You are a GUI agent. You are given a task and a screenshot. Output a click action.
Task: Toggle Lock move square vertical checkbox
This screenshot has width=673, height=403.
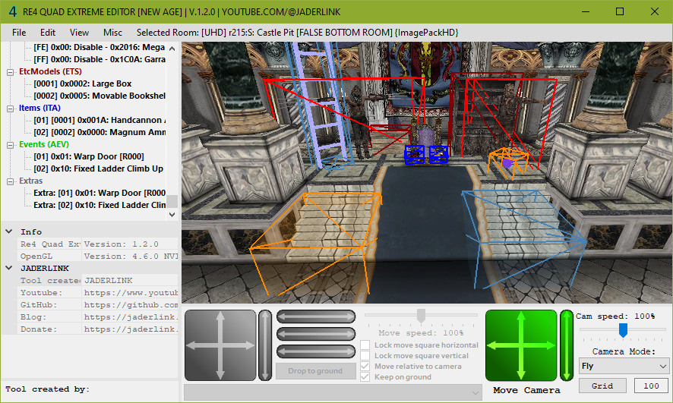(365, 356)
